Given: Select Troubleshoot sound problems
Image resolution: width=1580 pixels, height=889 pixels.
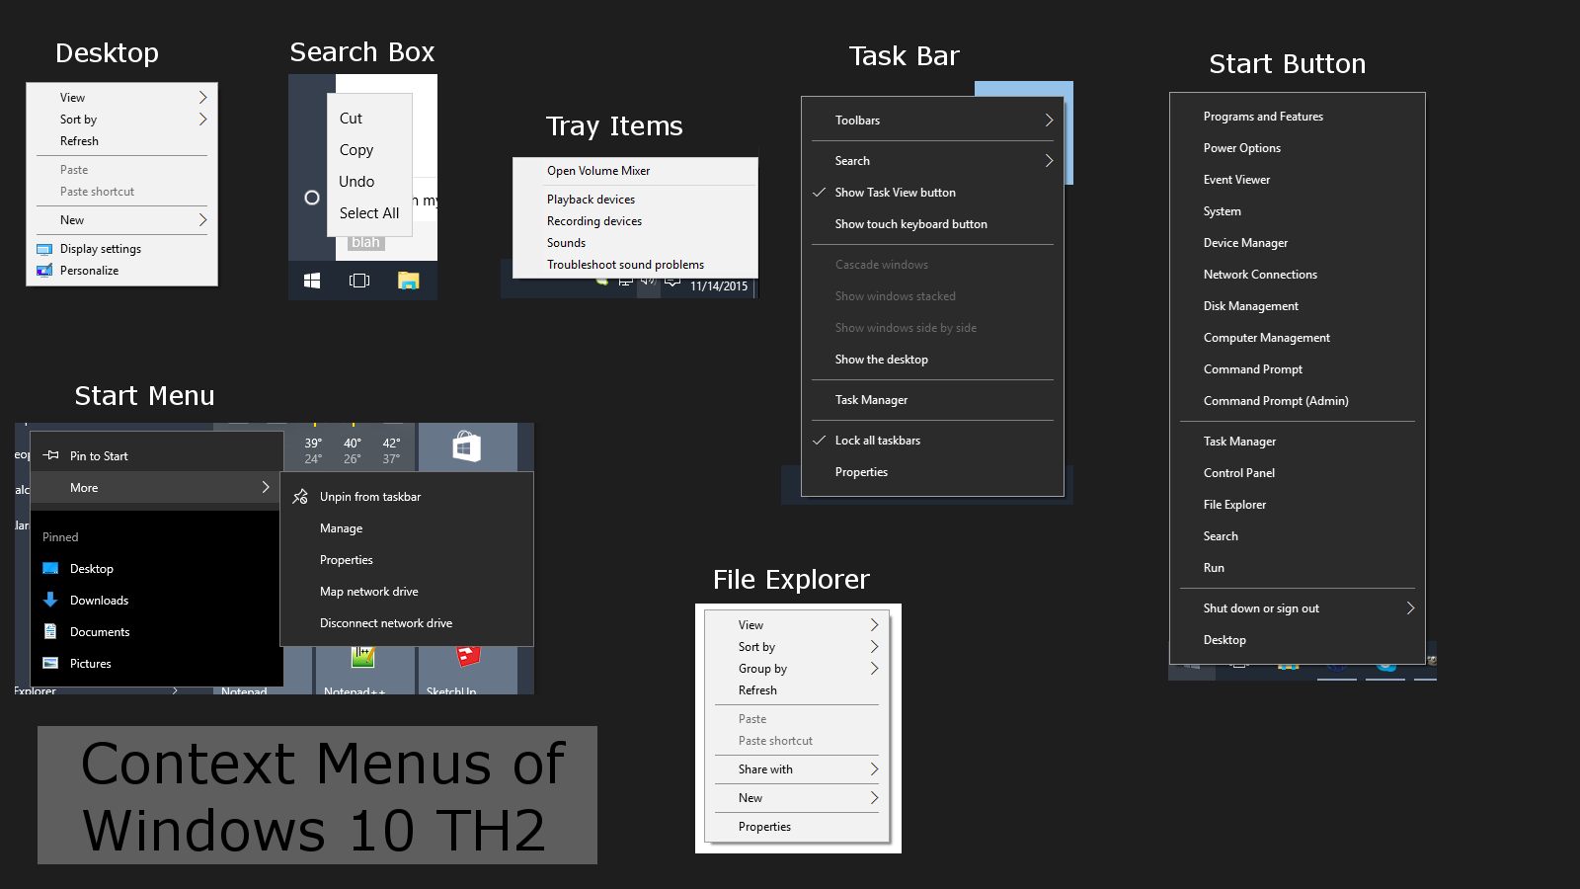Looking at the screenshot, I should (x=626, y=265).
